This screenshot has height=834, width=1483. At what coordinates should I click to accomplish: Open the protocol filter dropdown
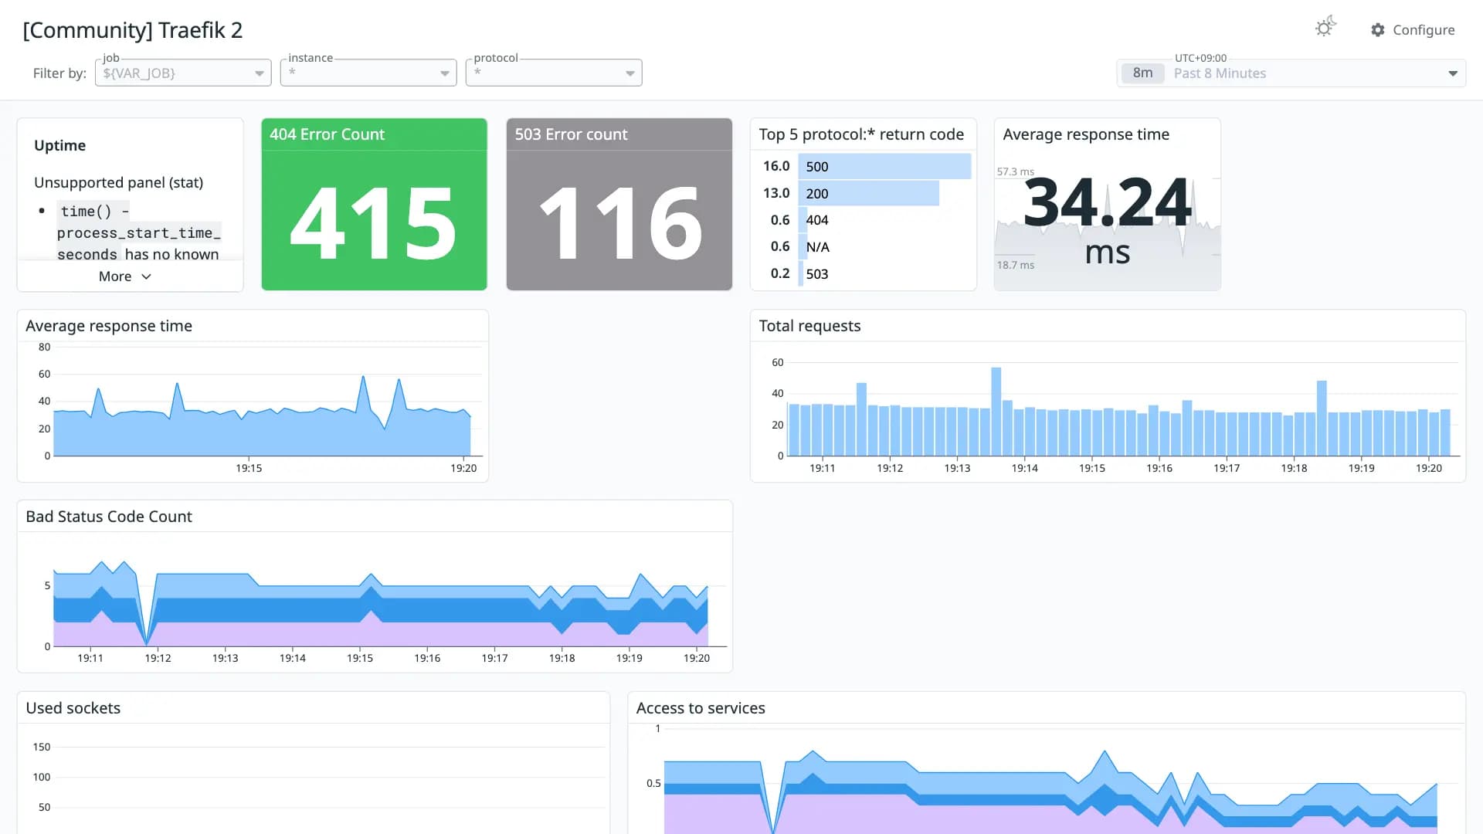point(554,73)
